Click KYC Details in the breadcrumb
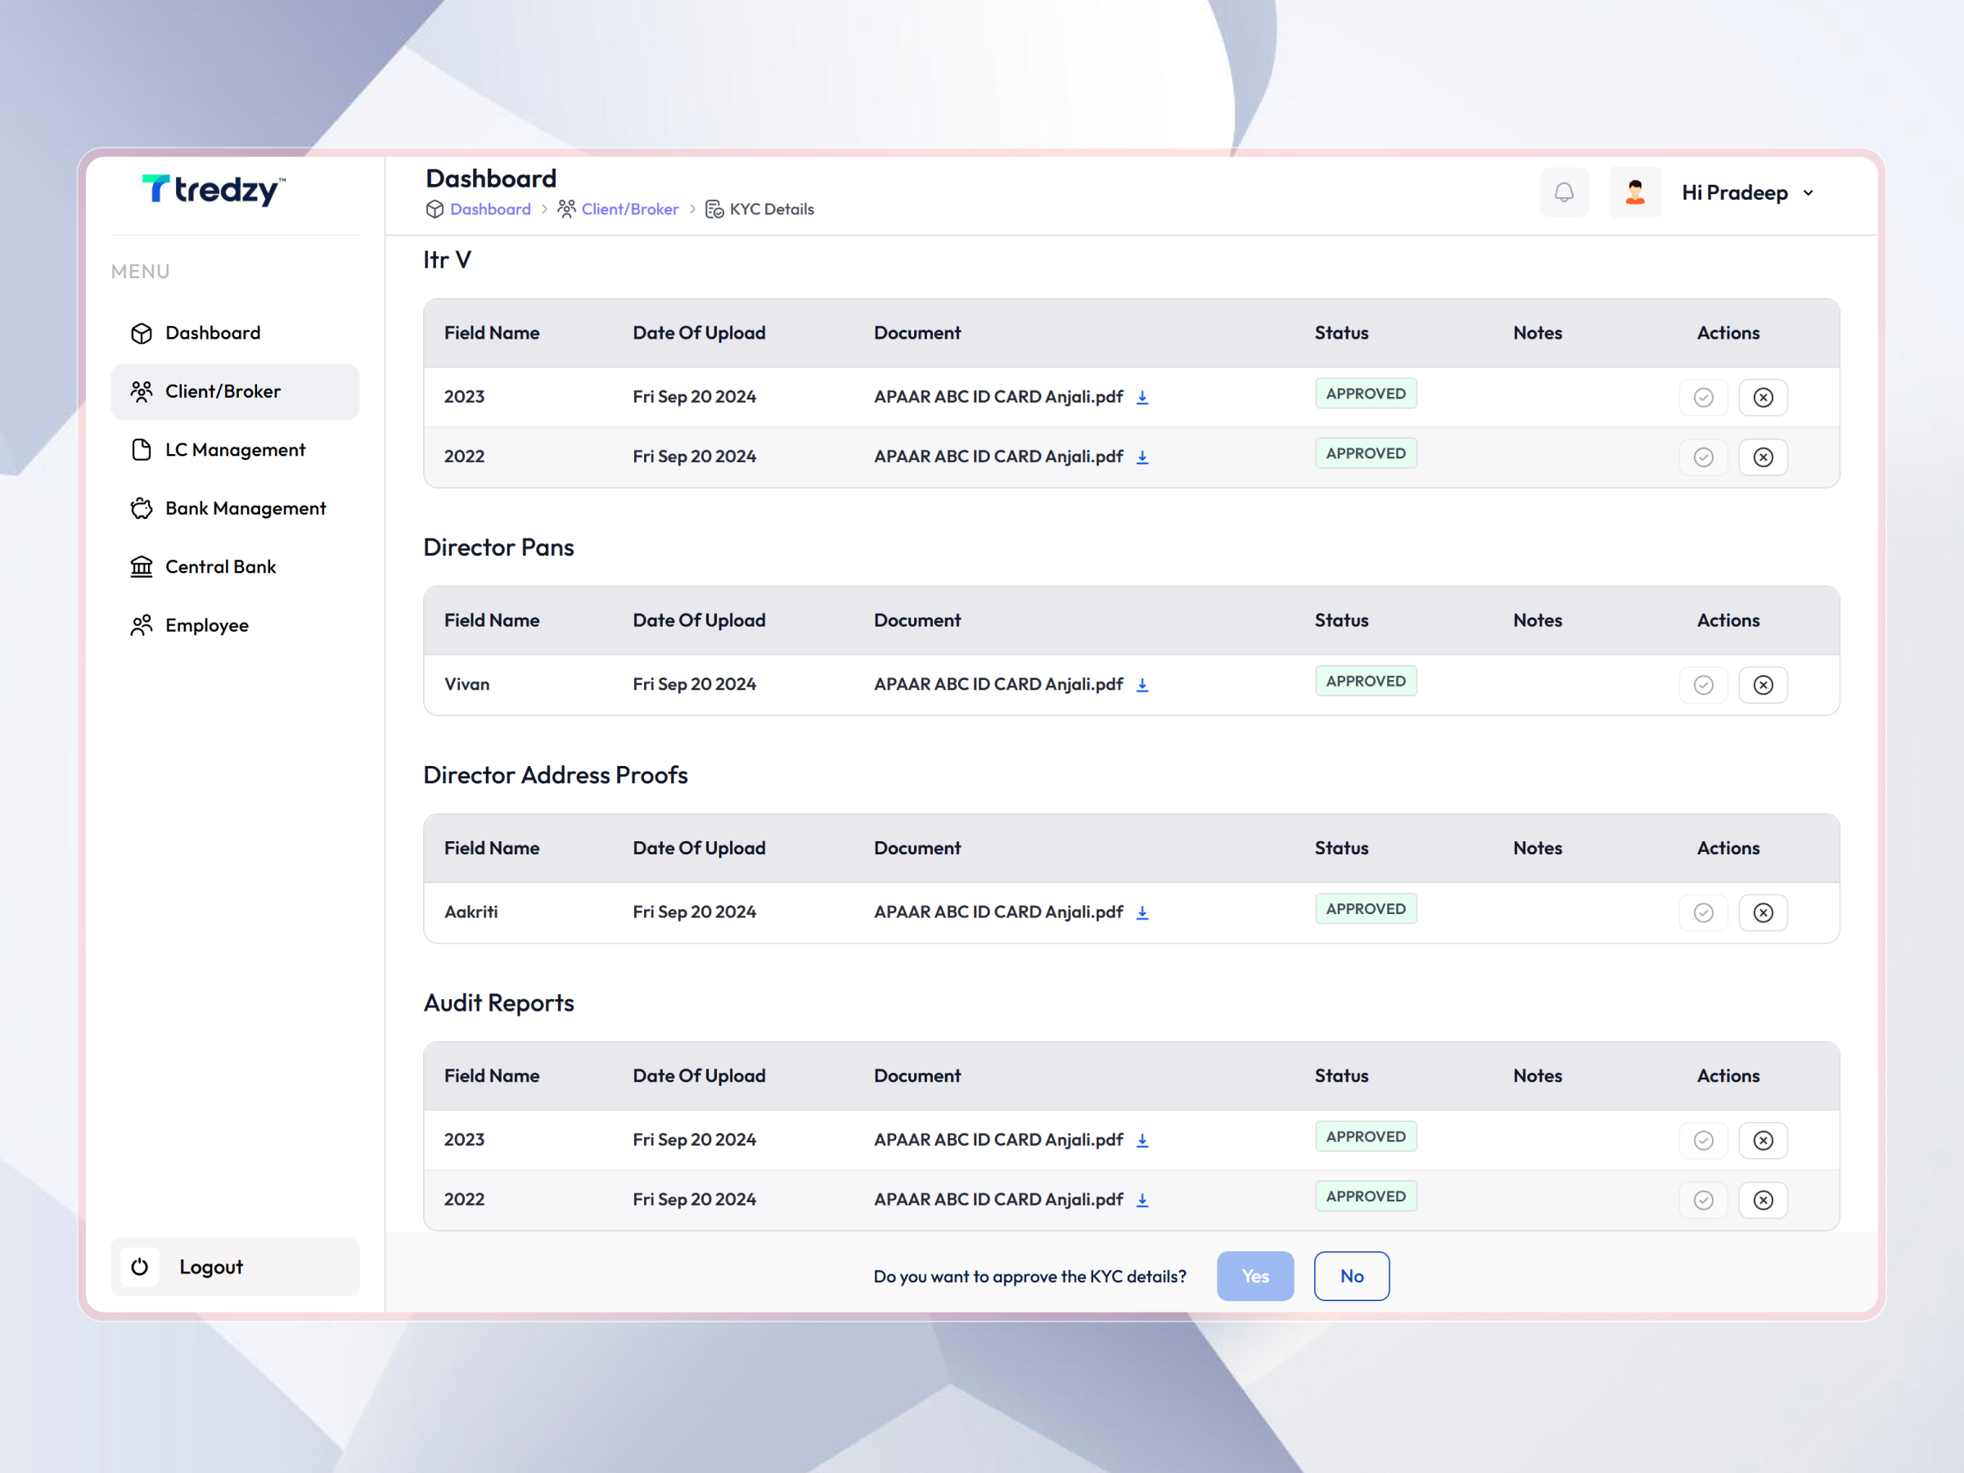The height and width of the screenshot is (1473, 1964). (771, 209)
